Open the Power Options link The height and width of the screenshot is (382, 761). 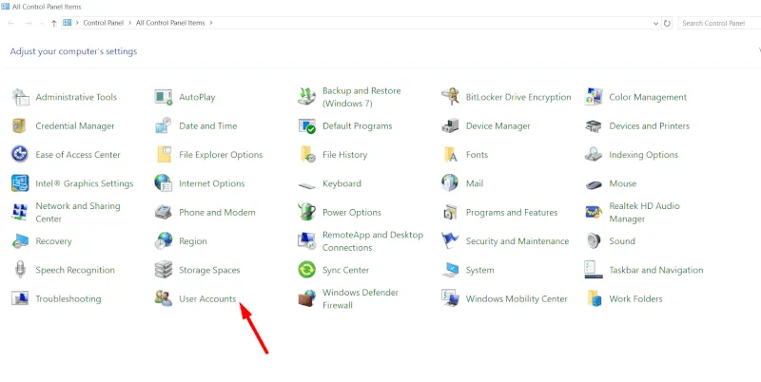pyautogui.click(x=352, y=213)
